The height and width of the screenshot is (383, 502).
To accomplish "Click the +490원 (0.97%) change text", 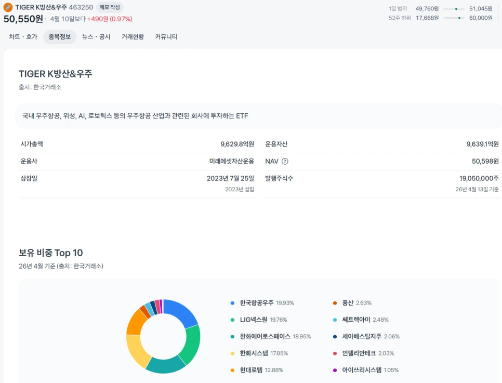I will [110, 19].
